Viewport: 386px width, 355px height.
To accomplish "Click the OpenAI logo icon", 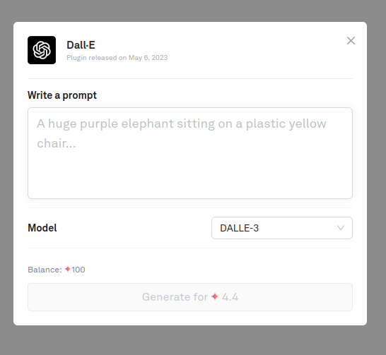I will click(x=42, y=50).
